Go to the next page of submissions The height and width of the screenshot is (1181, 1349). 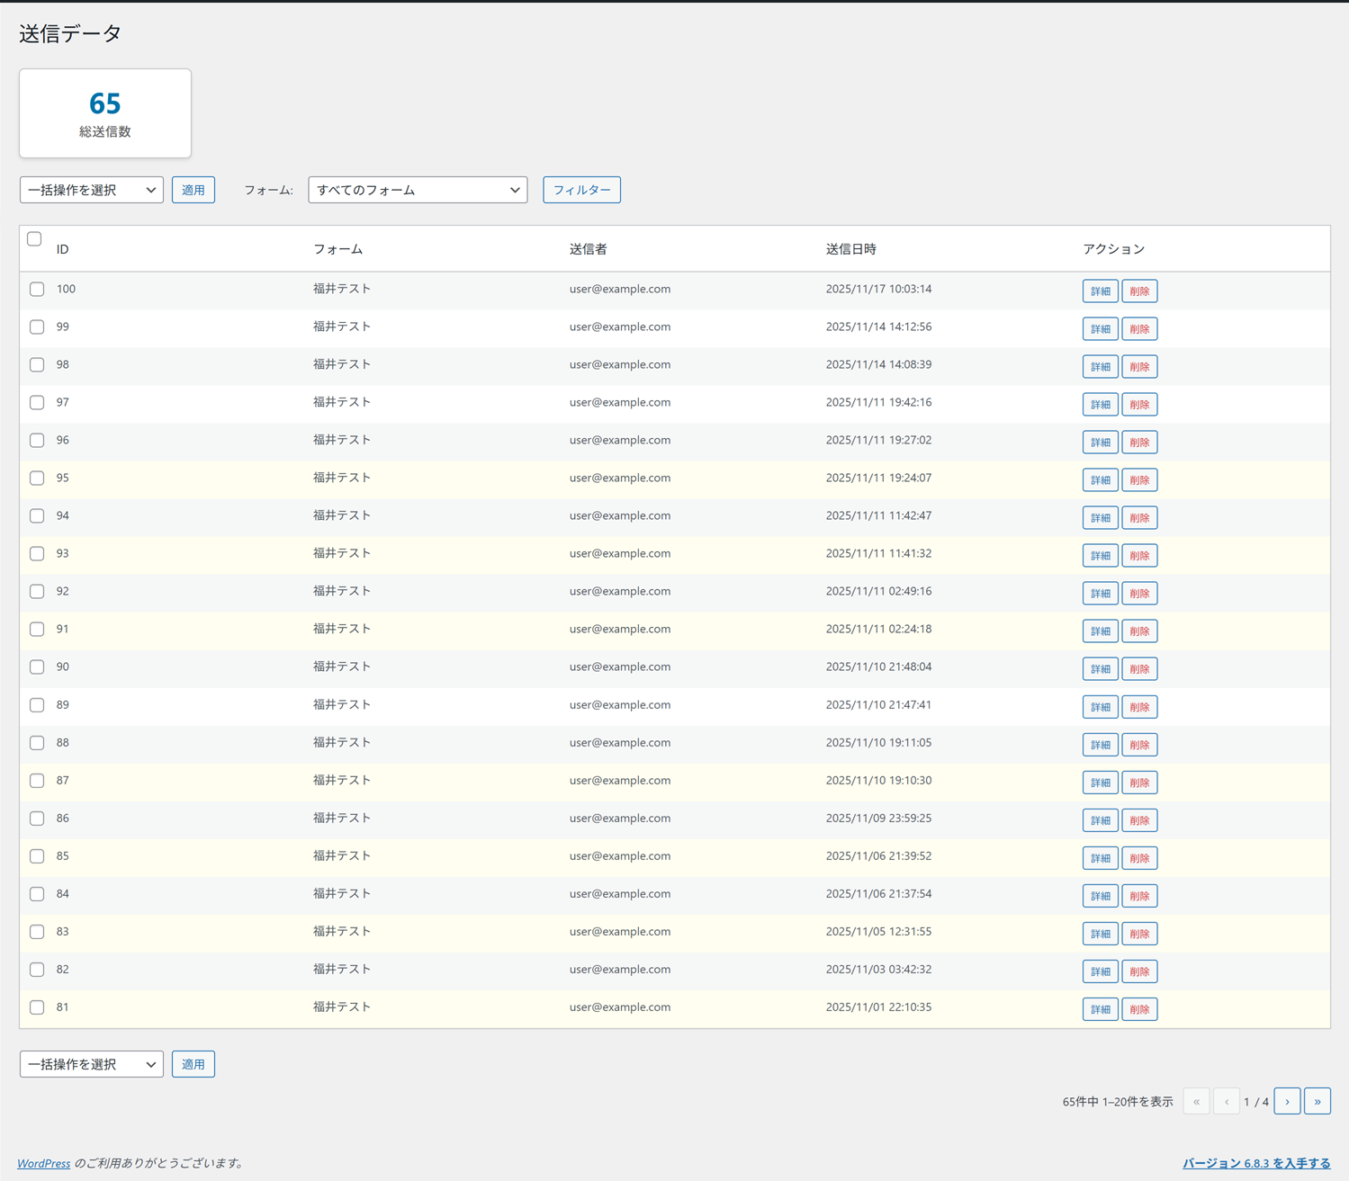(x=1287, y=1101)
